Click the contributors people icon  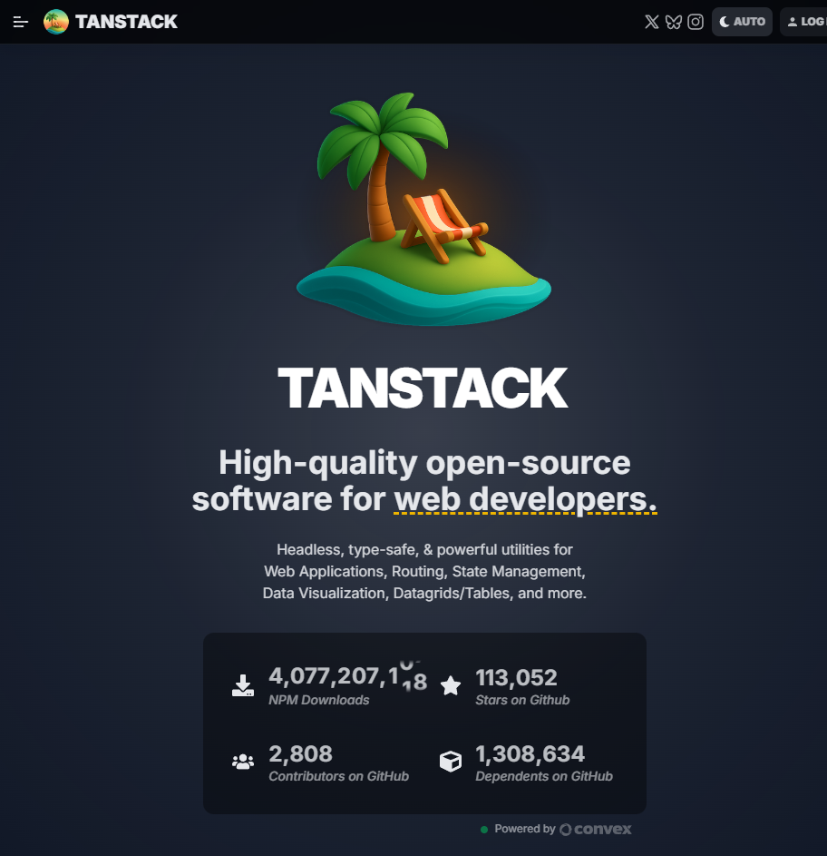243,762
